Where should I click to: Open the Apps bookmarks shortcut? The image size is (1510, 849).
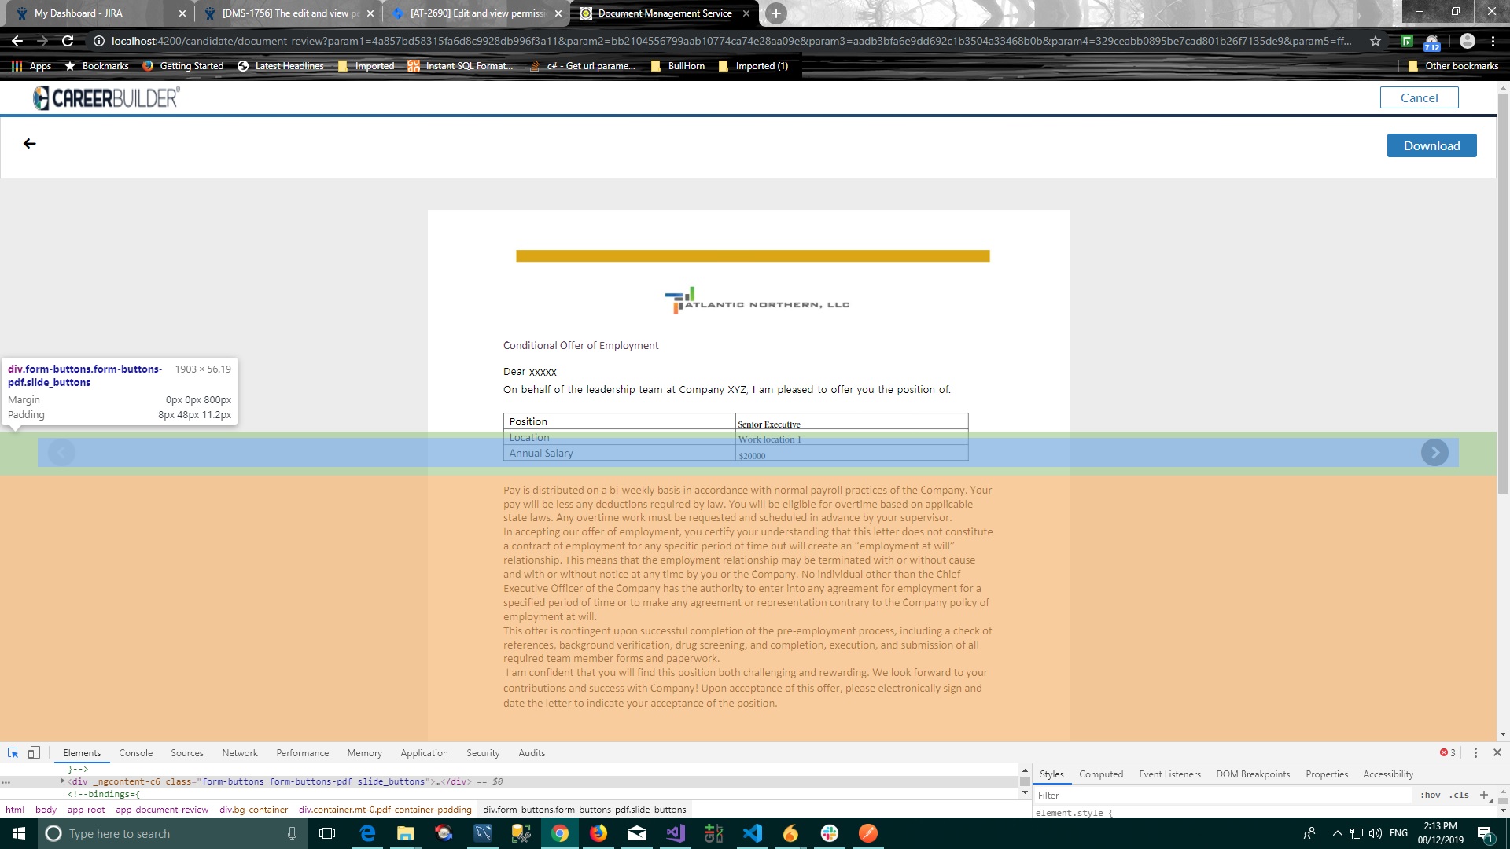[x=31, y=66]
